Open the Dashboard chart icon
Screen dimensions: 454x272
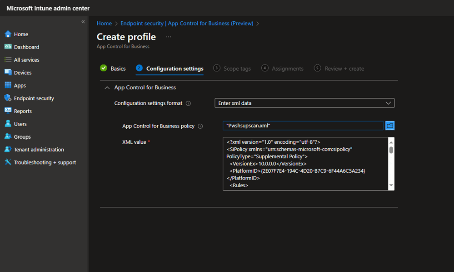coord(8,47)
